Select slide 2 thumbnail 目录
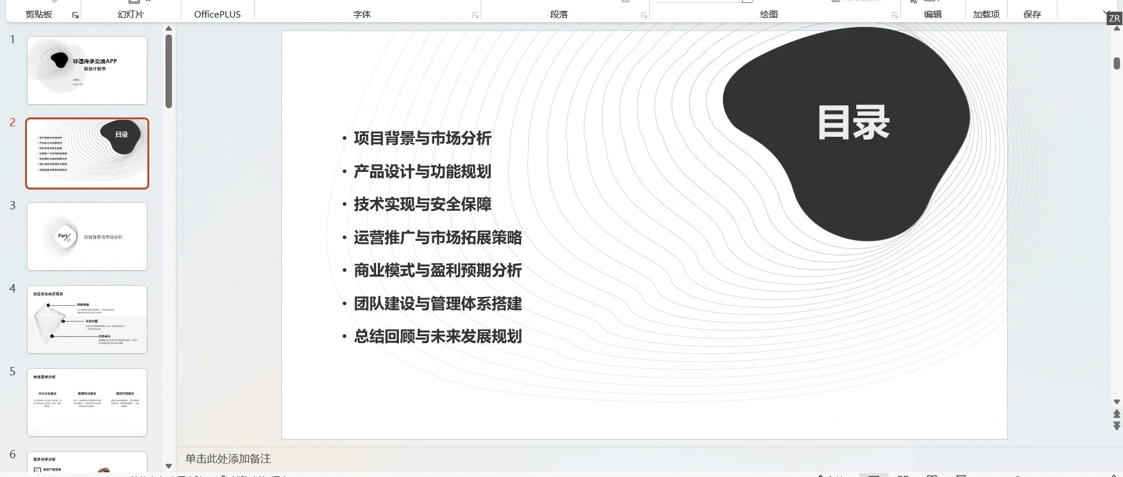This screenshot has height=477, width=1123. pos(87,154)
